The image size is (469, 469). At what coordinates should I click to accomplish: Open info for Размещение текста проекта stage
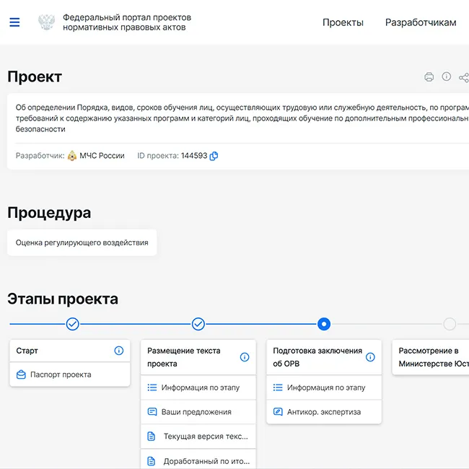point(245,357)
